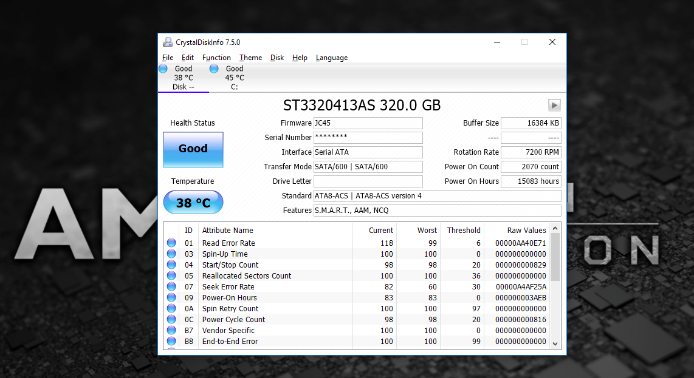Click raw value 000000003AEB
The height and width of the screenshot is (378, 694).
520,297
